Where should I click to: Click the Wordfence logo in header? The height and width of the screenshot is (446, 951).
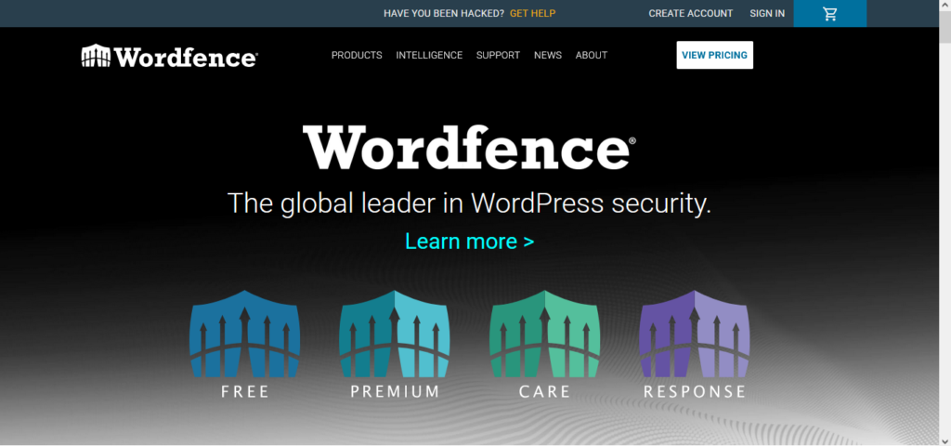coord(169,56)
